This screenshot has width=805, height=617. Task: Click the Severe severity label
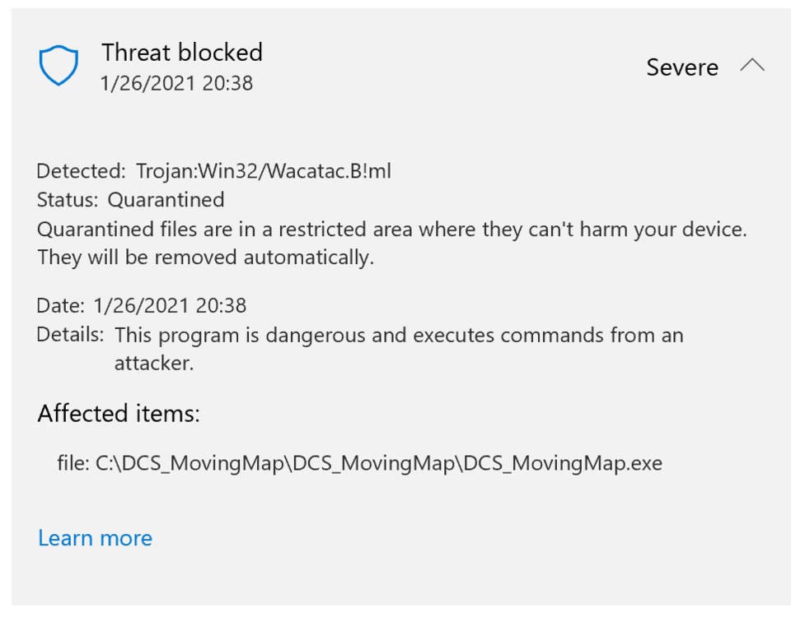coord(682,67)
